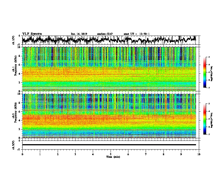The image size is (224, 173).
Task: Click time axis tick label "10"
Action: point(199,154)
